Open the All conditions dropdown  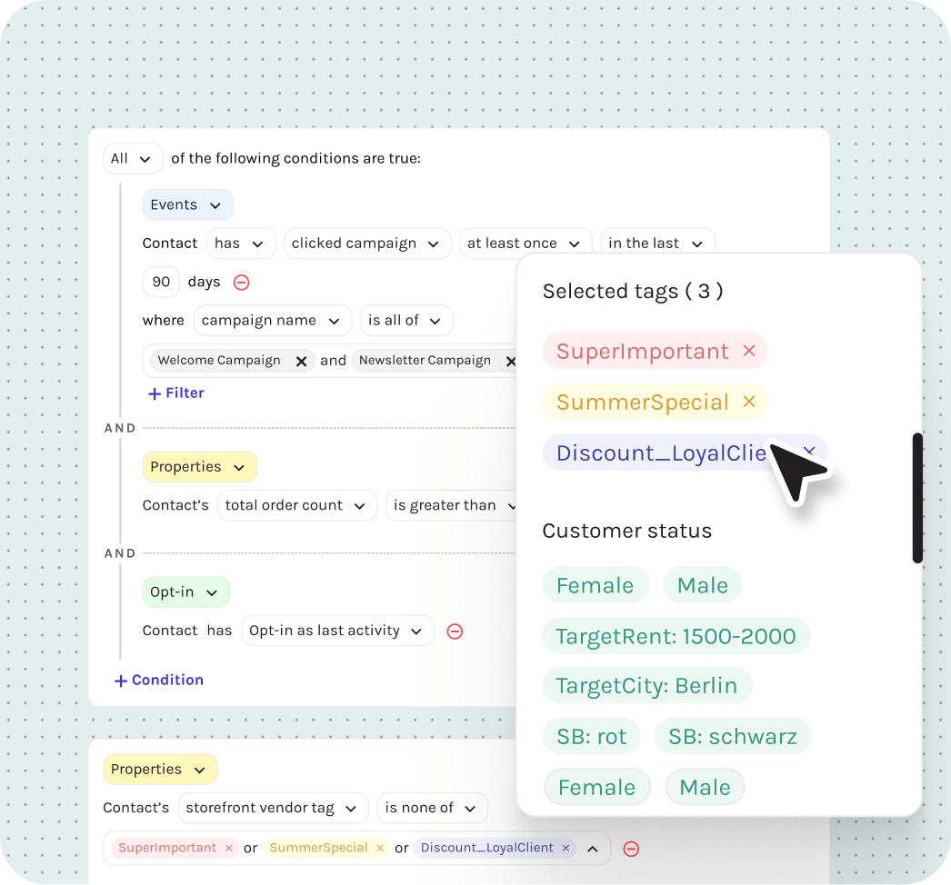133,159
